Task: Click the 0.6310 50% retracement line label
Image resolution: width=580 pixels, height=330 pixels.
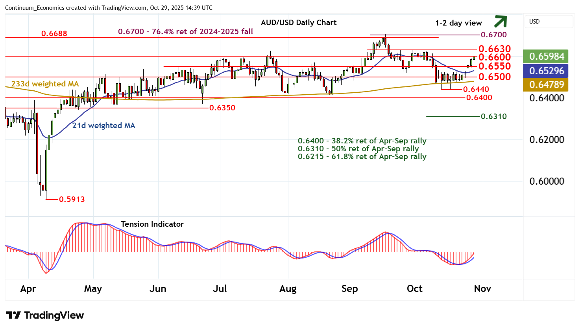Action: pos(494,117)
